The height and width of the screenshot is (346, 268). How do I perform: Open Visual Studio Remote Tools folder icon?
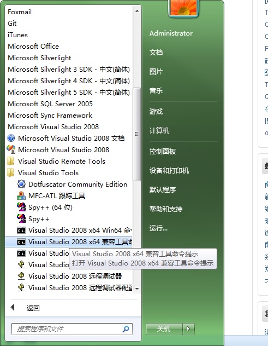coord(10,161)
